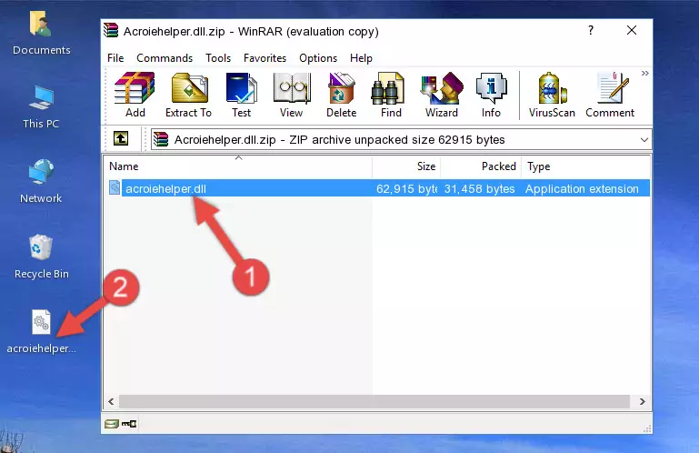699x453 pixels.
Task: Click the WinRAR title bar icon
Action: click(x=111, y=31)
